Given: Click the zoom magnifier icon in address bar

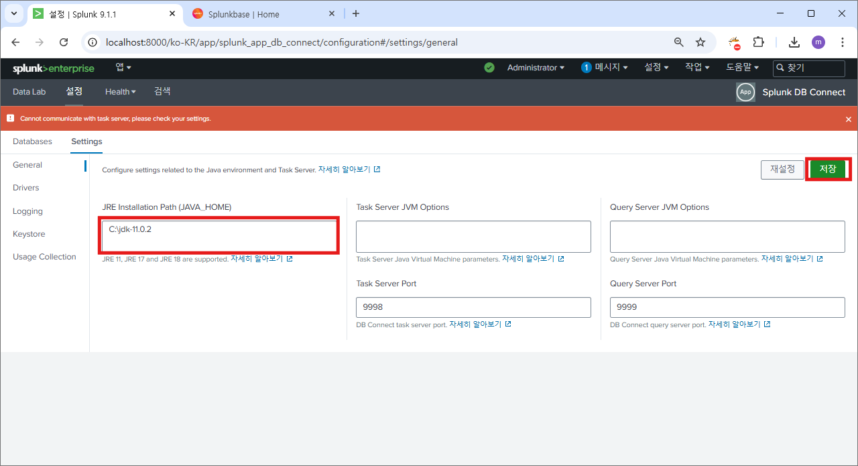Looking at the screenshot, I should tap(679, 42).
